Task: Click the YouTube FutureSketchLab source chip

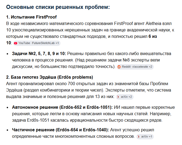Action: pos(37,43)
